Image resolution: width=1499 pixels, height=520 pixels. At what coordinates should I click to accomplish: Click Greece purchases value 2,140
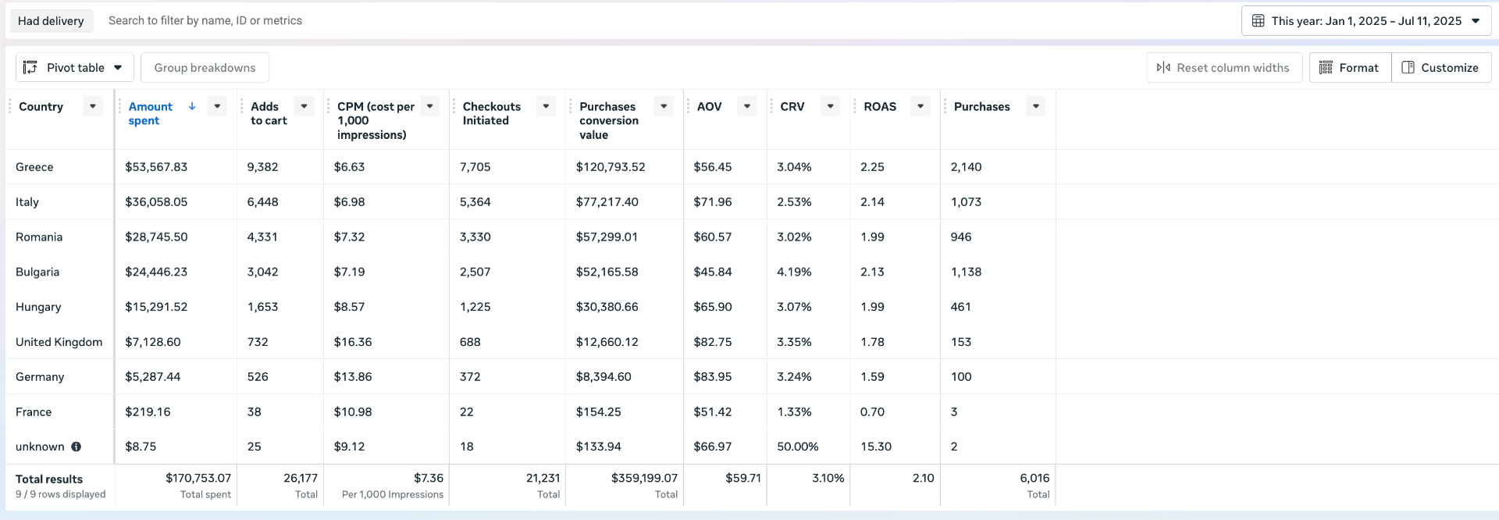pyautogui.click(x=966, y=167)
